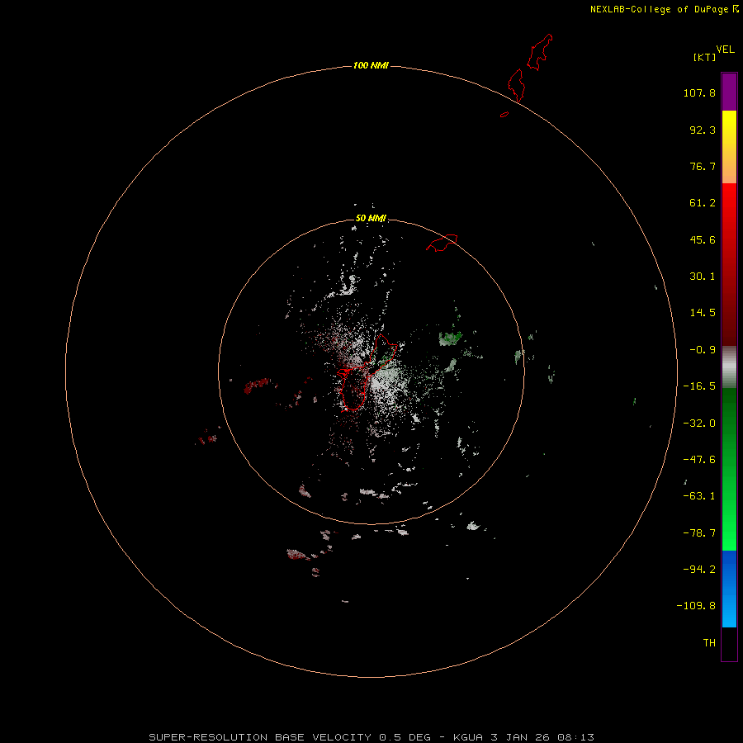This screenshot has width=743, height=743.
Task: Click the 50 NMI range ring label
Action: click(371, 218)
